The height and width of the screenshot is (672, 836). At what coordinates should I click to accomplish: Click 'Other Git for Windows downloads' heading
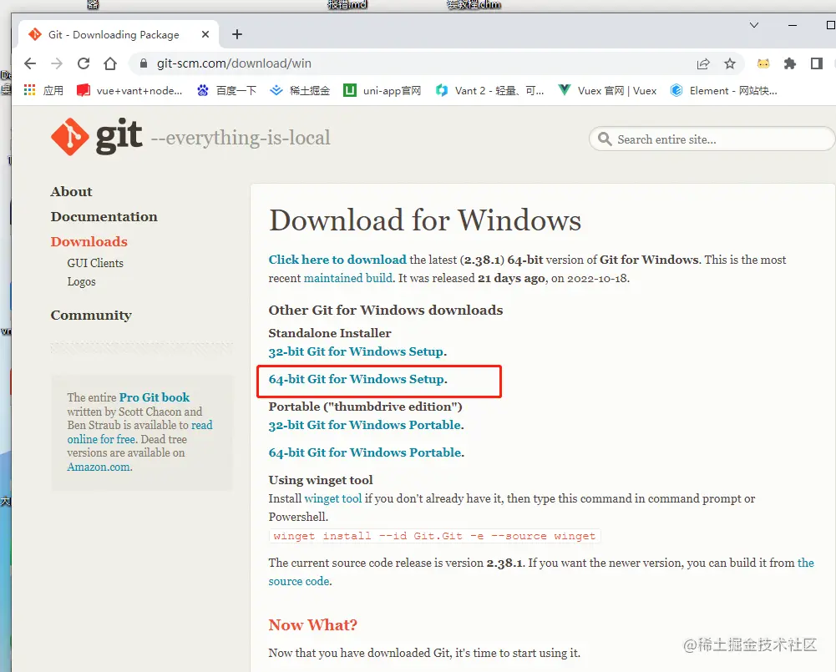coord(386,311)
